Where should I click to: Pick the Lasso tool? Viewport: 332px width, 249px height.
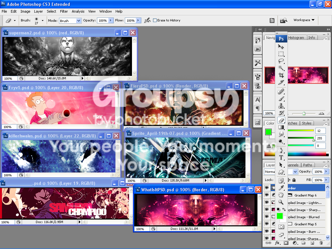pyautogui.click(x=281, y=61)
